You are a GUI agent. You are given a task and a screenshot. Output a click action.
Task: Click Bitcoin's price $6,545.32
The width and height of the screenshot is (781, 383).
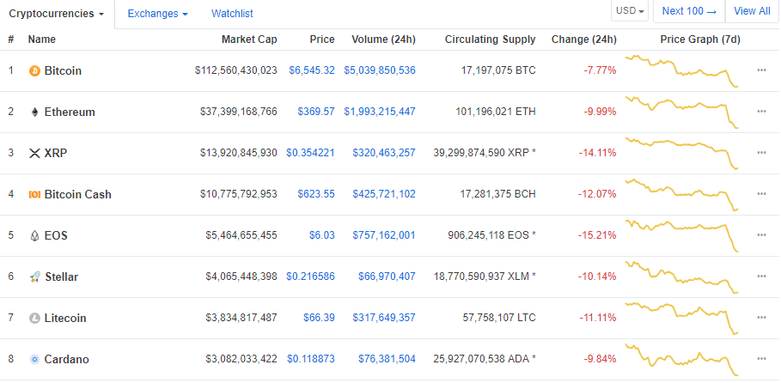click(312, 70)
